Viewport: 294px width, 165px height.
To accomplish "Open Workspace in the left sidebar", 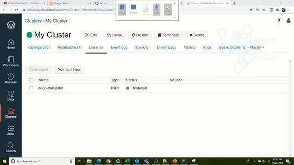I will pyautogui.click(x=11, y=61).
